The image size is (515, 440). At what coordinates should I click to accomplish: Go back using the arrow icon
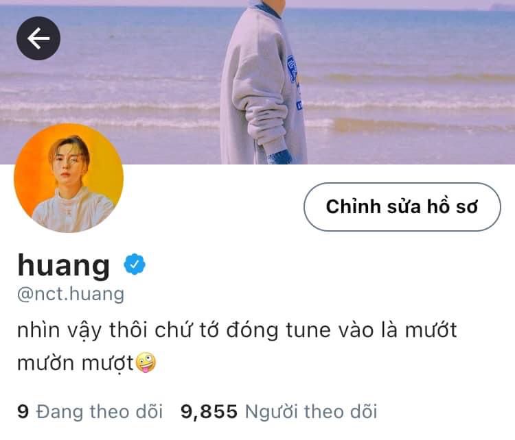tap(38, 38)
